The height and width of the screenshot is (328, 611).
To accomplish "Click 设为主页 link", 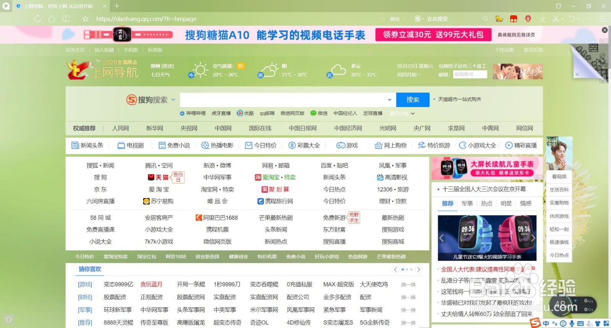I will 75,50.
